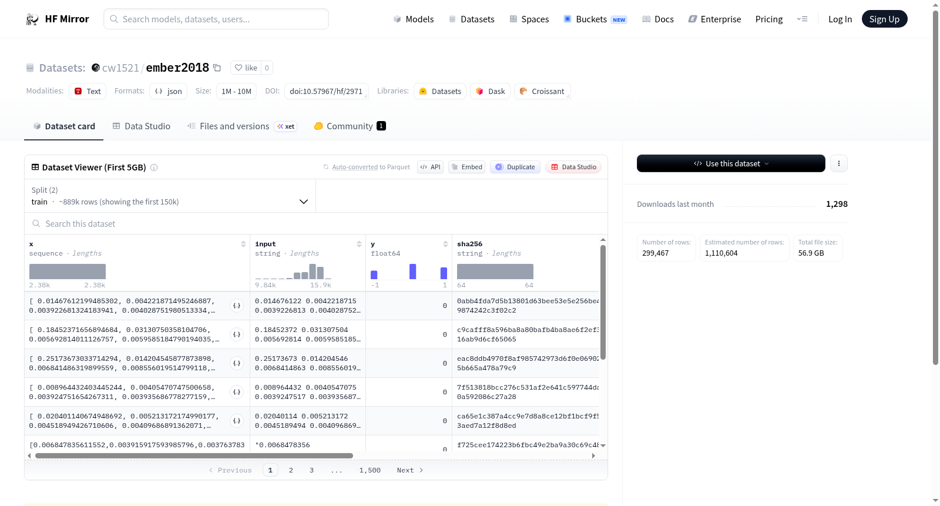Open the API button in viewer

pyautogui.click(x=430, y=167)
